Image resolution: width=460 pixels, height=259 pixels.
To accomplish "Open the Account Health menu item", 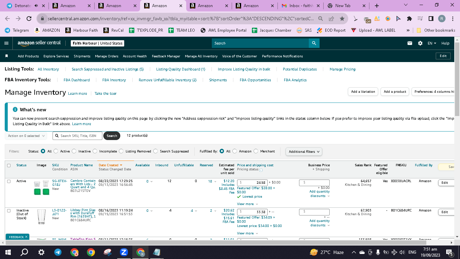I will click(135, 56).
